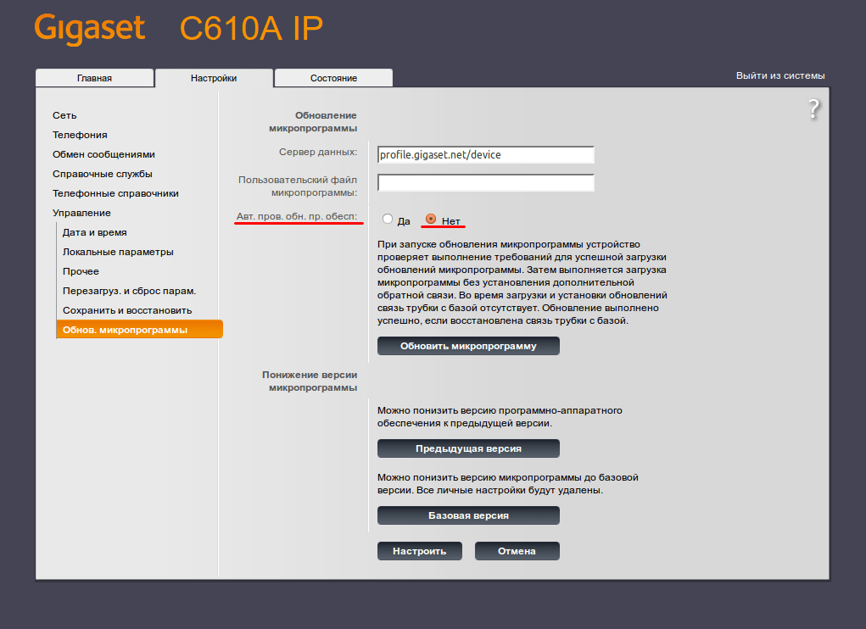Open Телефонные справочники in sidebar
Screen dimensions: 866x629
[x=115, y=193]
